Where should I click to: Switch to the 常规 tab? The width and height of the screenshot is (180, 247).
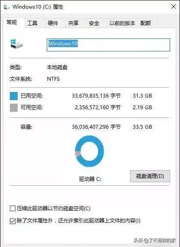pyautogui.click(x=12, y=22)
